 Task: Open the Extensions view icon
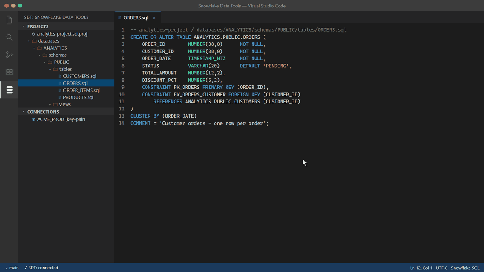point(9,72)
